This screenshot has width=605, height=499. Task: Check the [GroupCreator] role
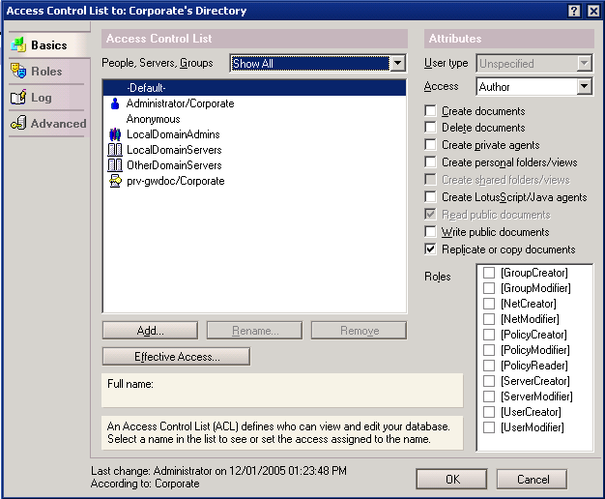tap(489, 273)
